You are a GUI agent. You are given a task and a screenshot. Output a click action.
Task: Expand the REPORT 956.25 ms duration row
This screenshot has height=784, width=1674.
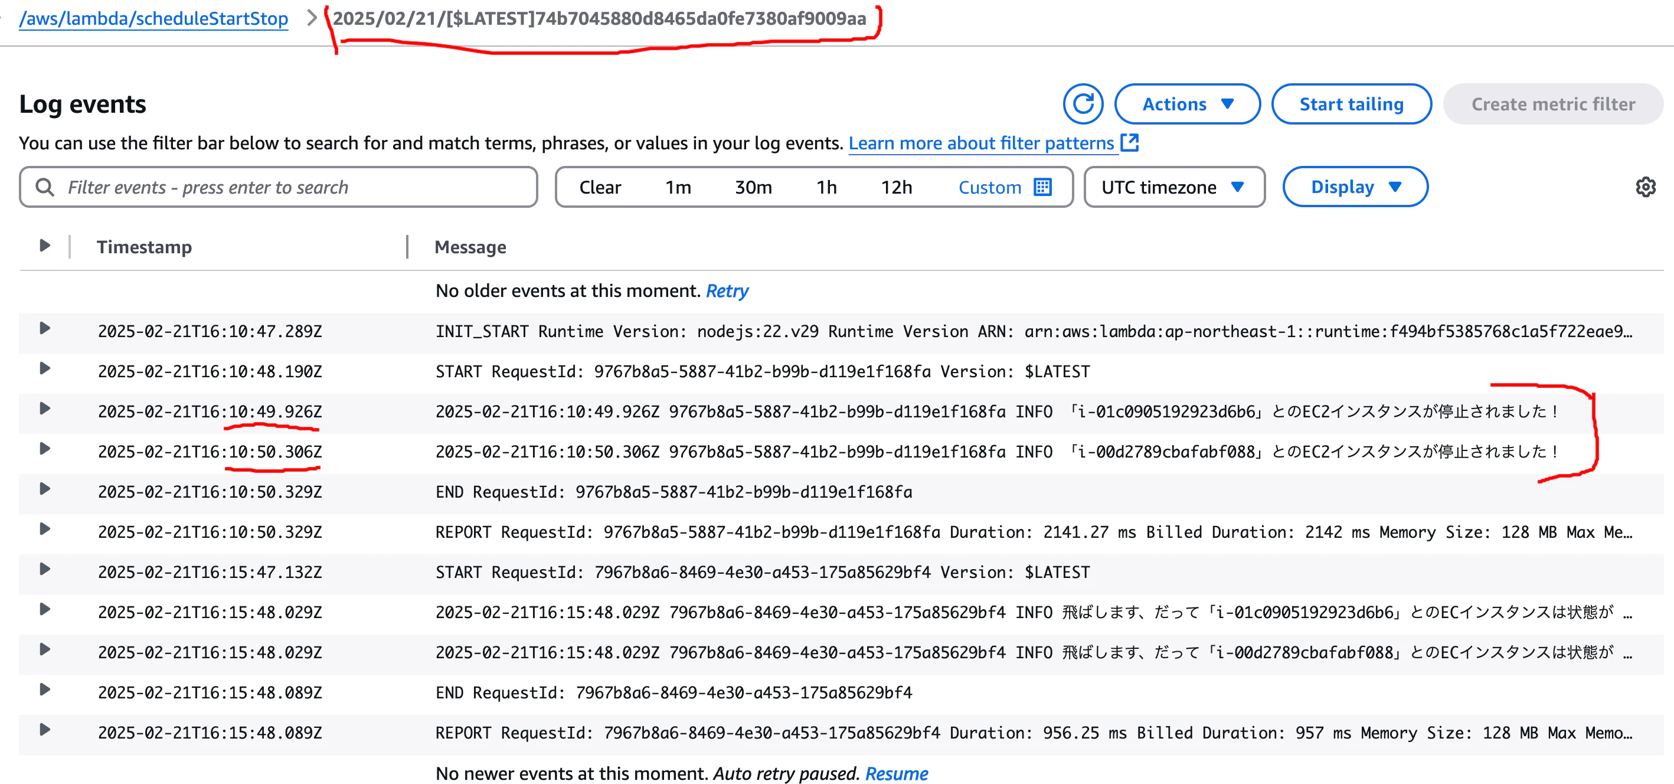tap(45, 730)
